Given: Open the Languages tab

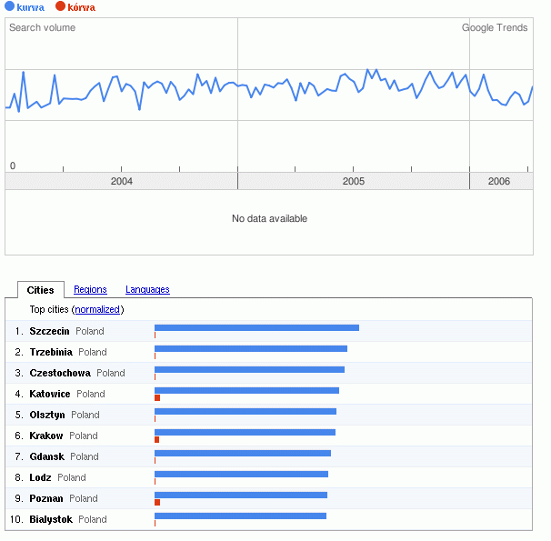Looking at the screenshot, I should pyautogui.click(x=147, y=290).
